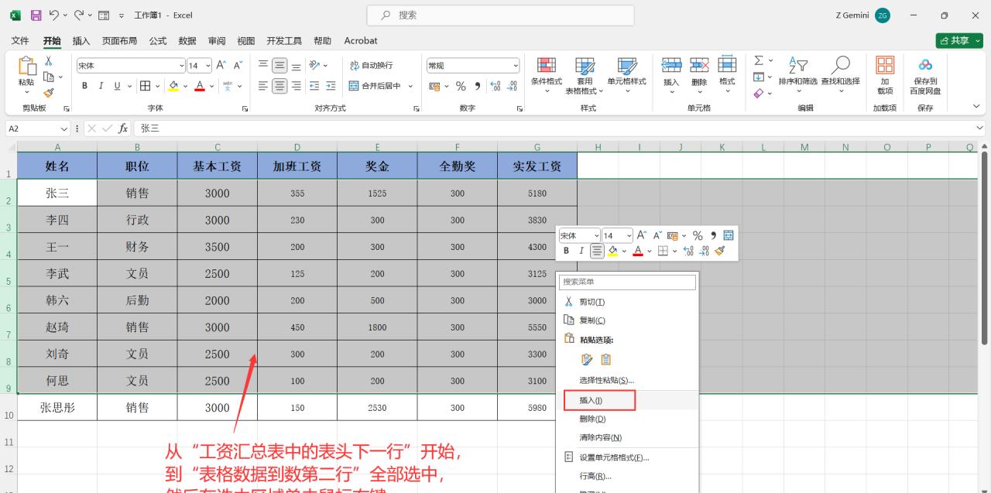The height and width of the screenshot is (493, 991).
Task: Apply yellow fill color in mini toolbar
Action: 613,251
